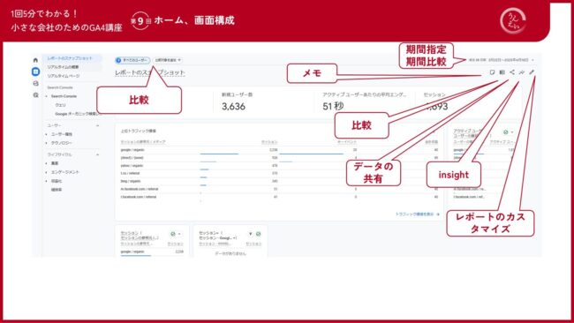Click the 3,636 new users value
Viewport: 574px width, 323px height.
click(233, 107)
